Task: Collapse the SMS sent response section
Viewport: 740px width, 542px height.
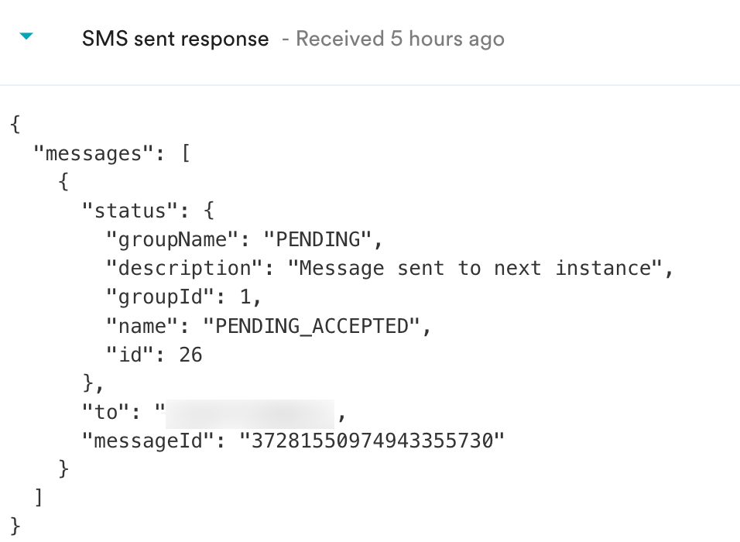Action: [x=26, y=36]
